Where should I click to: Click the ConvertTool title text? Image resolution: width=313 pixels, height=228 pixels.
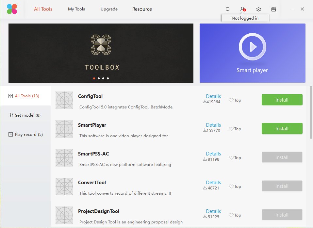pos(92,183)
